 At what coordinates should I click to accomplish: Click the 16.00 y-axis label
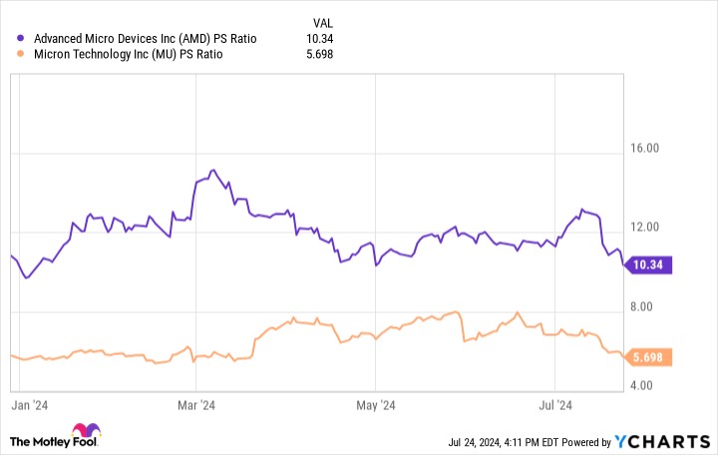pyautogui.click(x=646, y=148)
